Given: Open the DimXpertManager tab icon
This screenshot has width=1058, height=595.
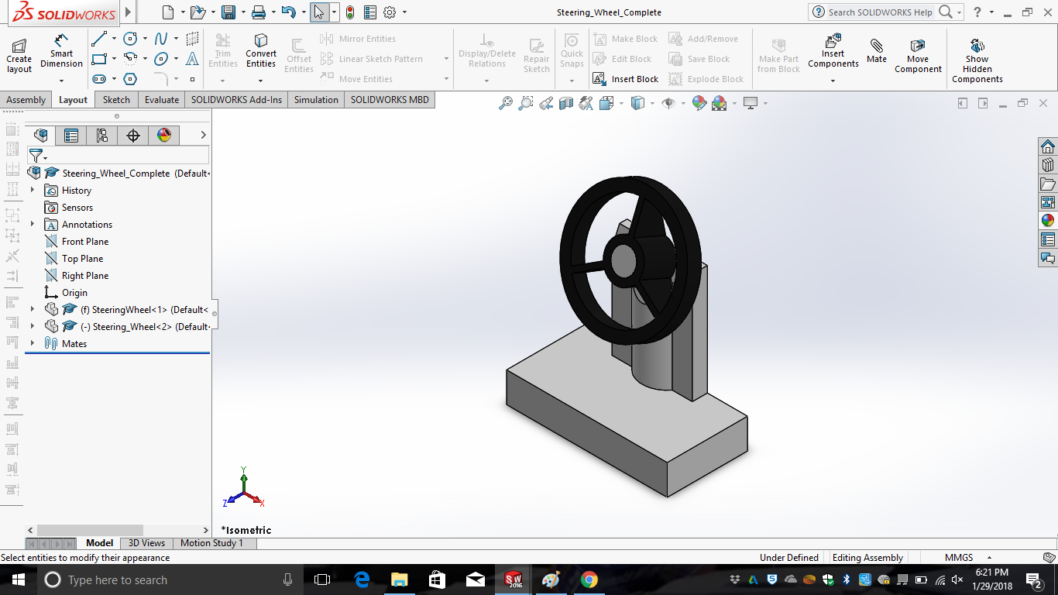Looking at the screenshot, I should click(x=133, y=136).
